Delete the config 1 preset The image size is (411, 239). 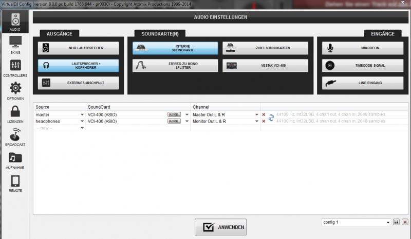pyautogui.click(x=405, y=222)
